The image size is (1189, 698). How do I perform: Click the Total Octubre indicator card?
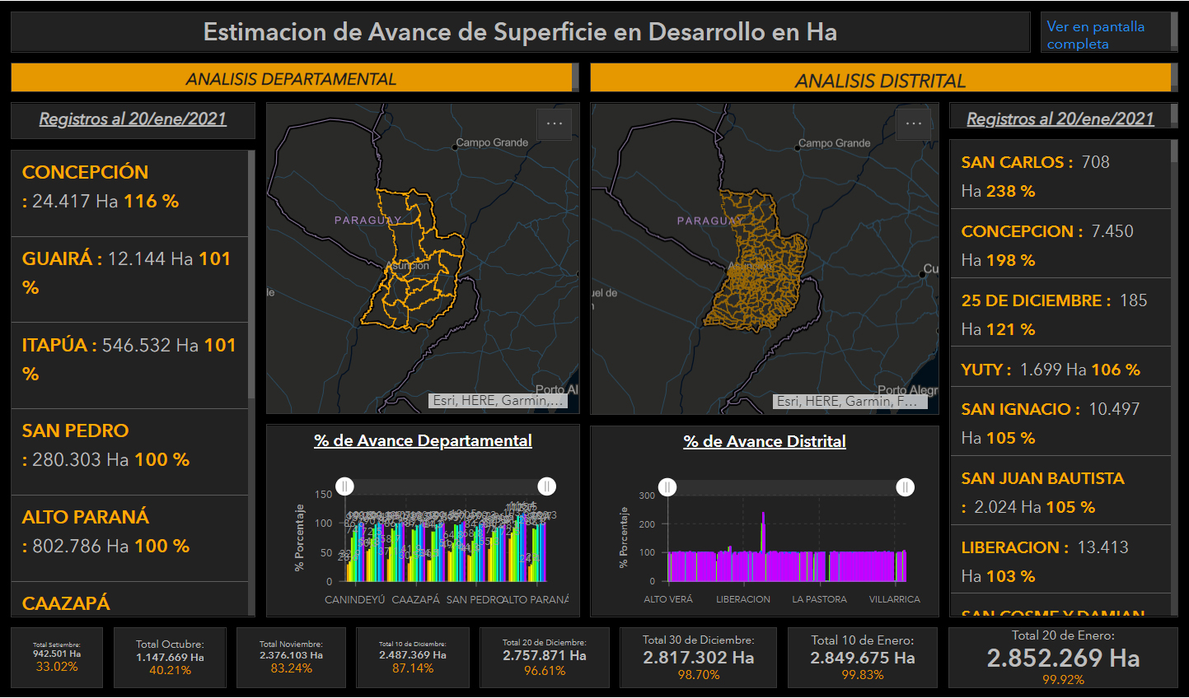(x=170, y=658)
